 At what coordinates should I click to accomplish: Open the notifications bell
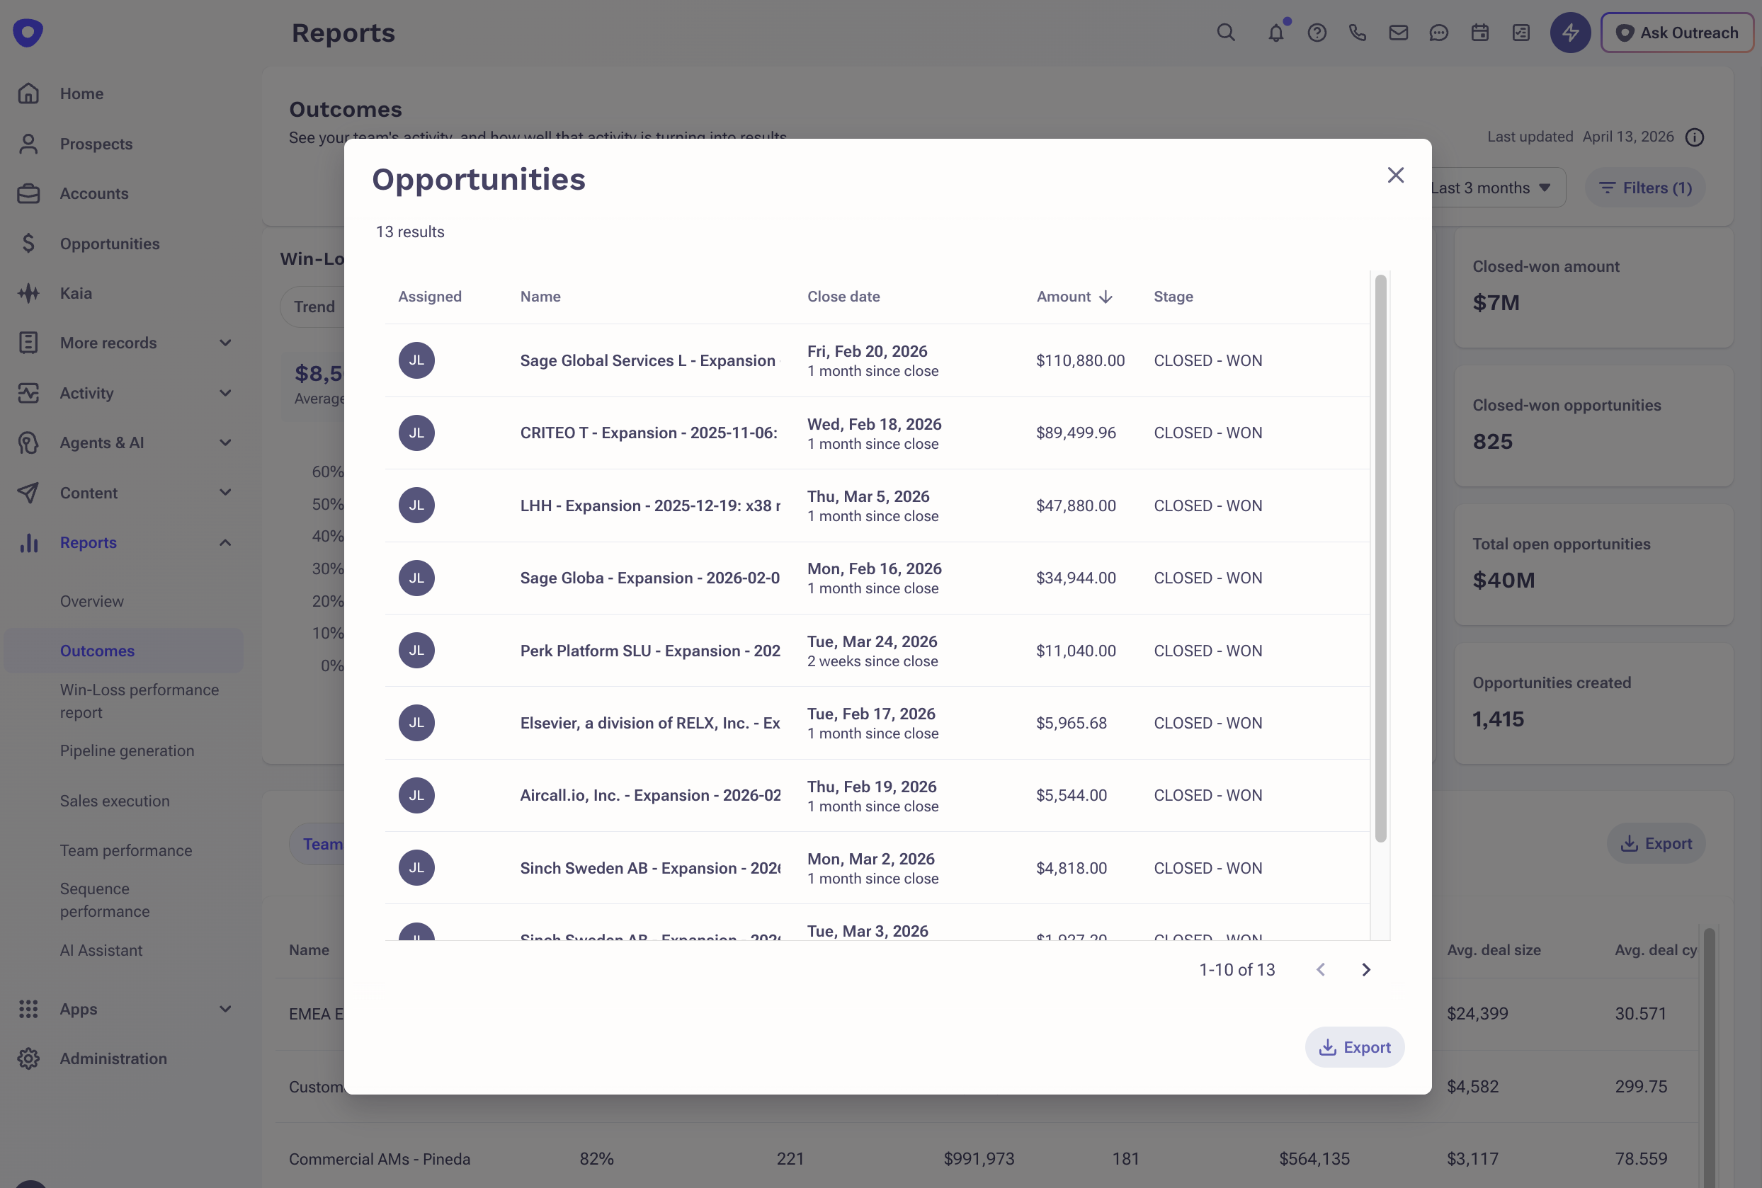[x=1276, y=33]
